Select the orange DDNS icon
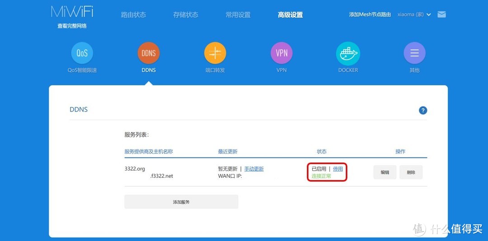 pyautogui.click(x=149, y=53)
